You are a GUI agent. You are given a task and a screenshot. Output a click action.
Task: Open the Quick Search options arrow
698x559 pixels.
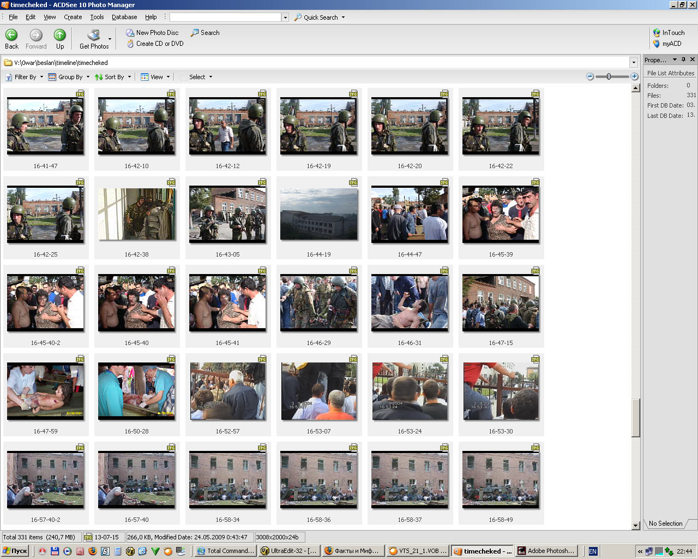343,17
